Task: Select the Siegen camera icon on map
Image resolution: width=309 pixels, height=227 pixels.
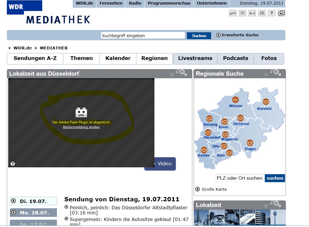Action: 250,143
